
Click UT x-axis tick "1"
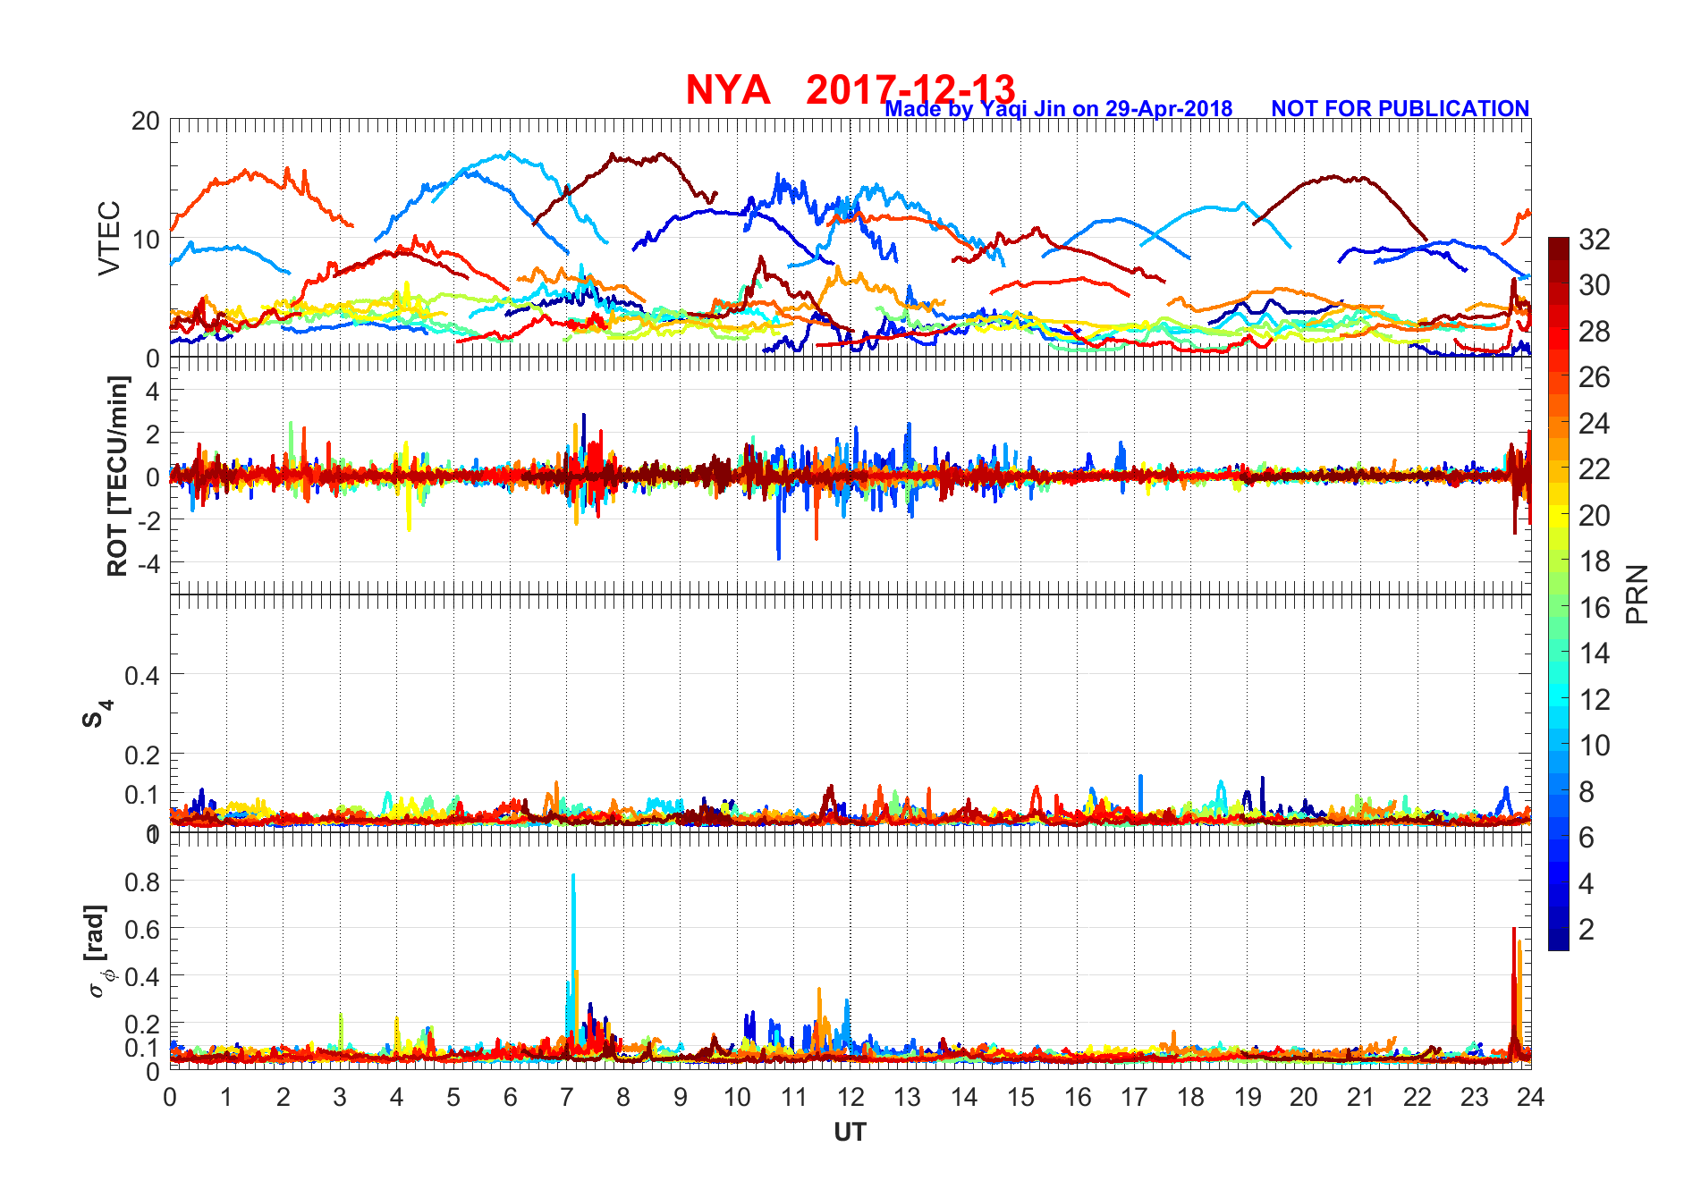point(226,1097)
